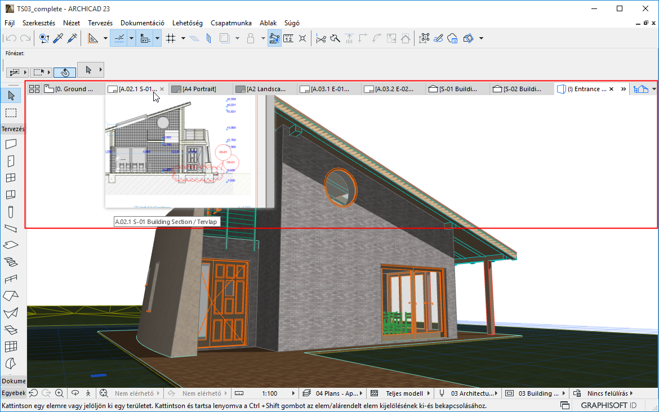This screenshot has width=659, height=412.
Task: Click the Inject Parameters syringe icon
Action: coord(72,38)
